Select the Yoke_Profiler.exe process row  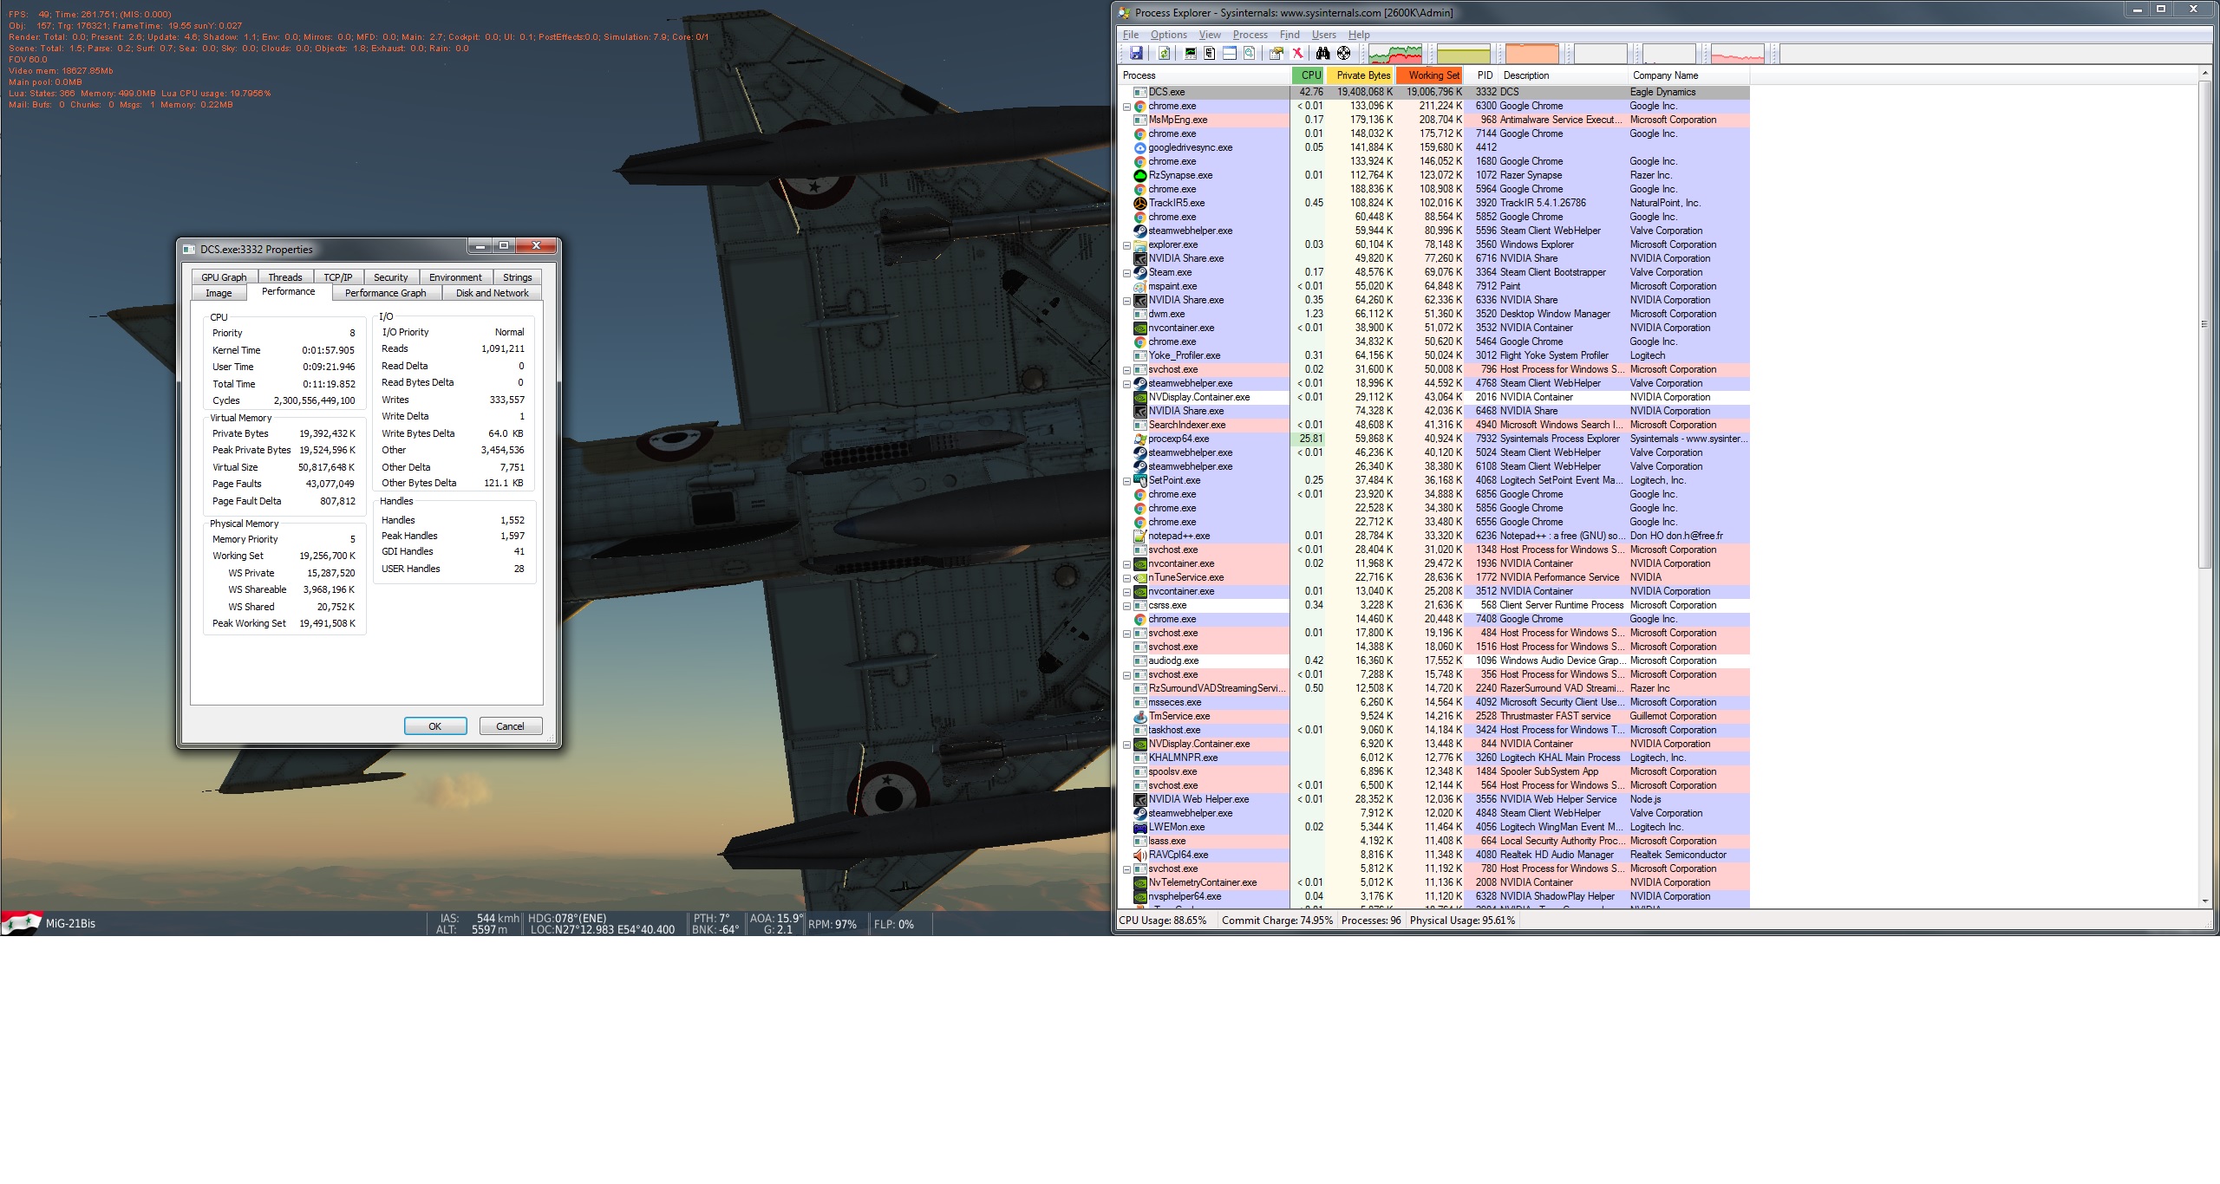[x=1434, y=355]
